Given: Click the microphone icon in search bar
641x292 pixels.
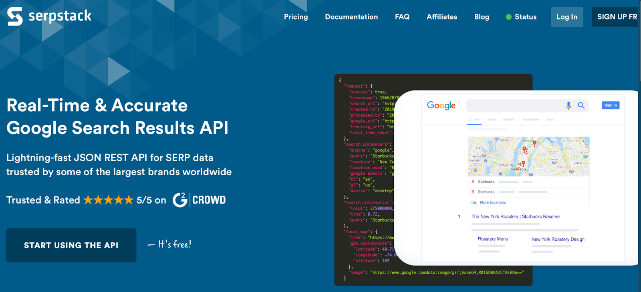Looking at the screenshot, I should pos(568,106).
